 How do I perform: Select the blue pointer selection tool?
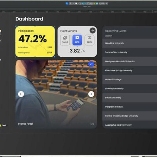click(x=67, y=3)
